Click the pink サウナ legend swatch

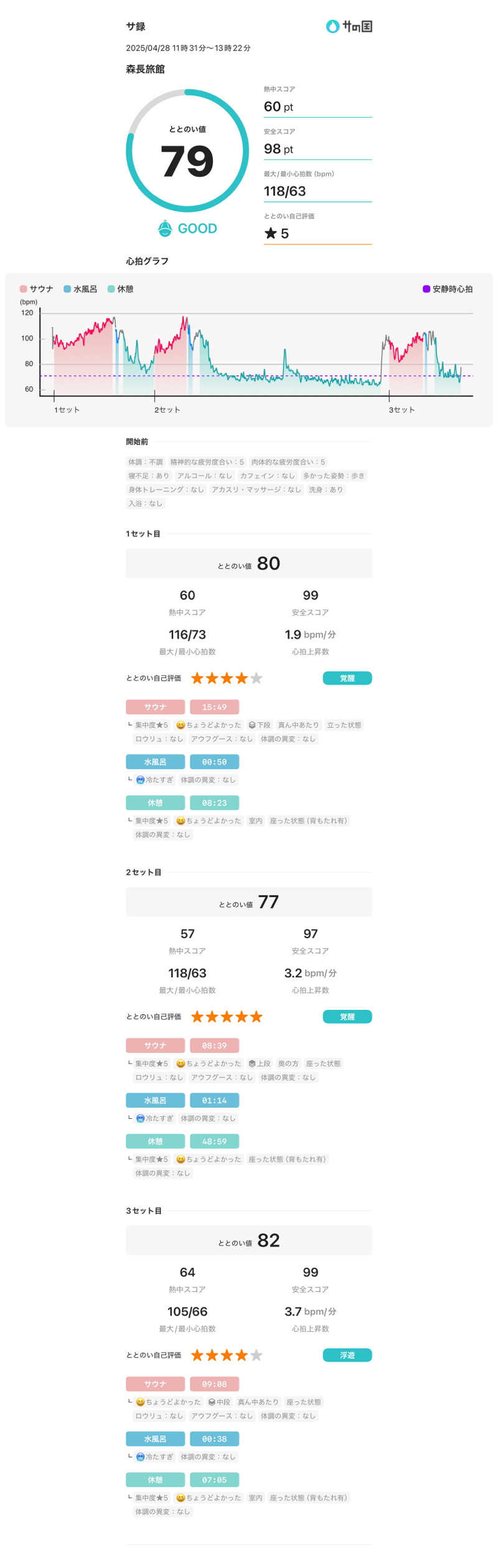[24, 289]
